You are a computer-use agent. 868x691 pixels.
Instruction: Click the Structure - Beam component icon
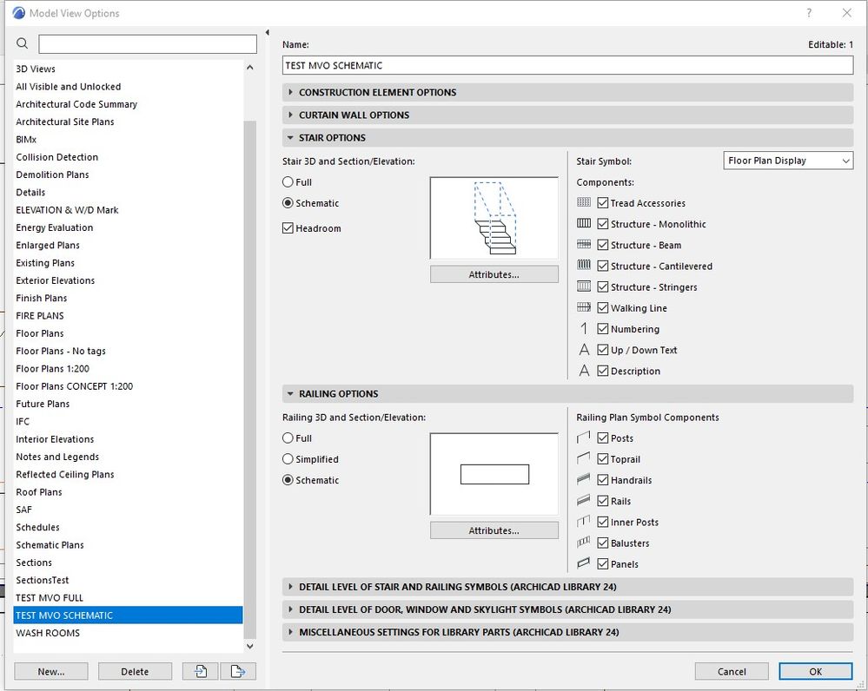coord(584,245)
